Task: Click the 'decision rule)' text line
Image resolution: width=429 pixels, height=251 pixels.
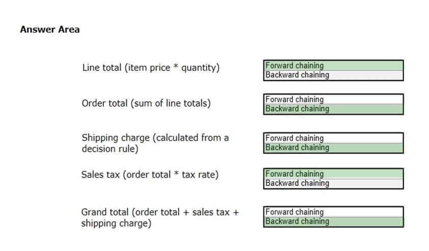Action: coord(110,149)
